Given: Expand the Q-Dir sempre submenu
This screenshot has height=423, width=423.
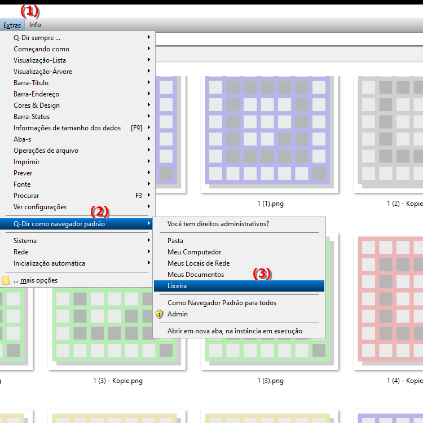Looking at the screenshot, I should pyautogui.click(x=77, y=38).
